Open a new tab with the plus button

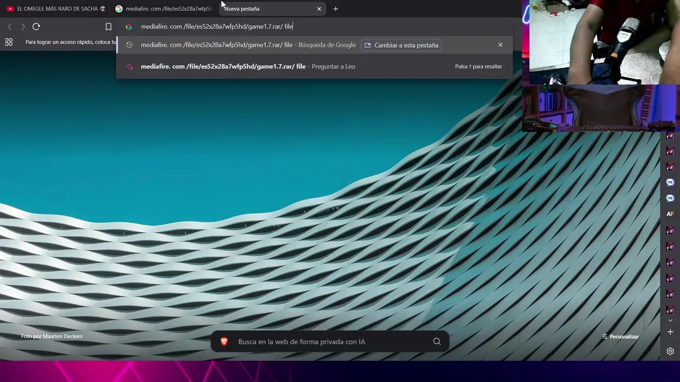point(335,8)
